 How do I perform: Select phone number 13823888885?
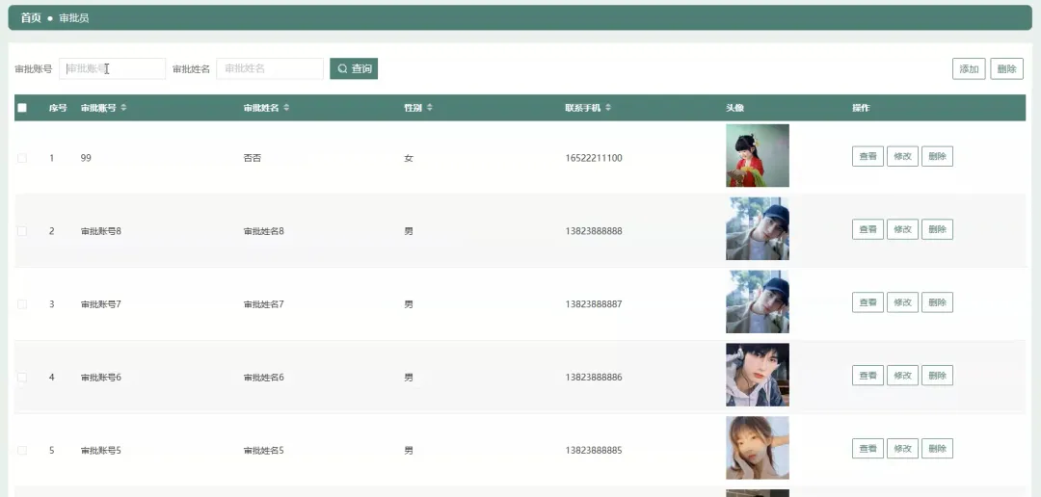pos(594,450)
